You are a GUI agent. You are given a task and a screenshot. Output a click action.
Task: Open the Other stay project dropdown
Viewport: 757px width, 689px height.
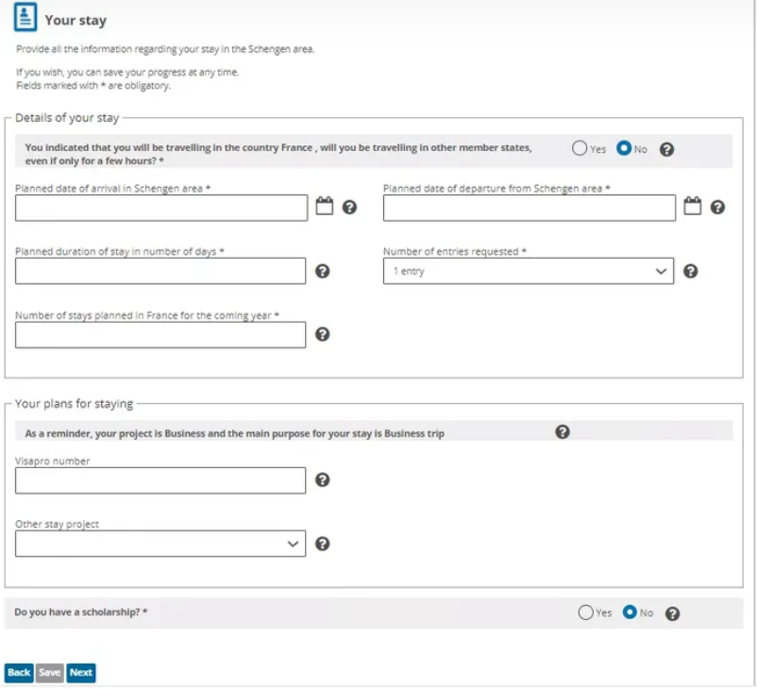pos(160,544)
